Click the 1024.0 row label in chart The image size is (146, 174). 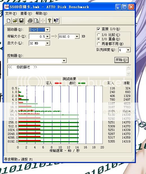tap(13, 130)
